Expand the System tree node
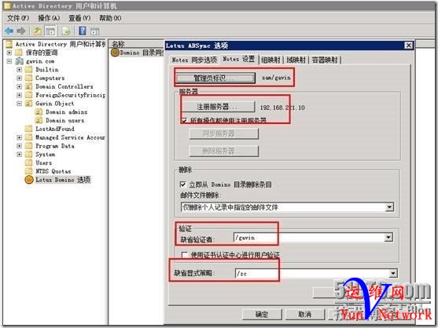The height and width of the screenshot is (328, 438). (19, 154)
